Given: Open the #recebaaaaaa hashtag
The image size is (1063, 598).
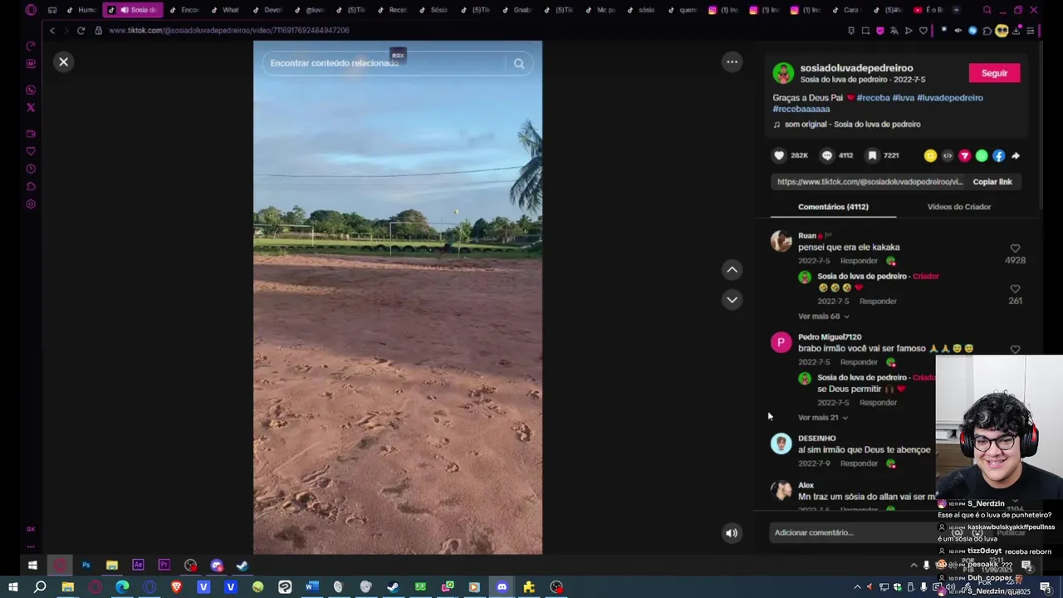Looking at the screenshot, I should 801,109.
